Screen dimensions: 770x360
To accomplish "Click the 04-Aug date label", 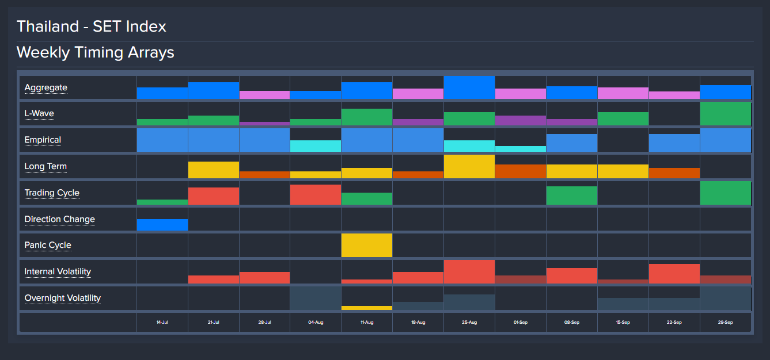I will [316, 323].
